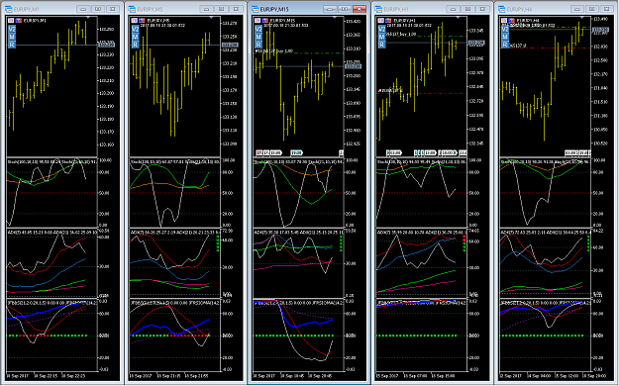Click the chart shift triangle in M5 chart
The width and height of the screenshot is (619, 386).
pyautogui.click(x=211, y=18)
